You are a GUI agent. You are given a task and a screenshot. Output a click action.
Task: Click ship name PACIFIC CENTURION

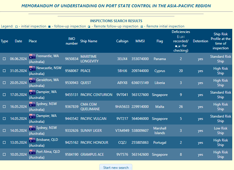(96, 94)
